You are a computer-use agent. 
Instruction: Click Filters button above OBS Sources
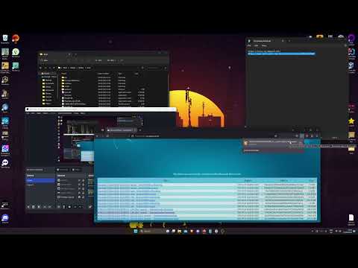pyautogui.click(x=76, y=170)
